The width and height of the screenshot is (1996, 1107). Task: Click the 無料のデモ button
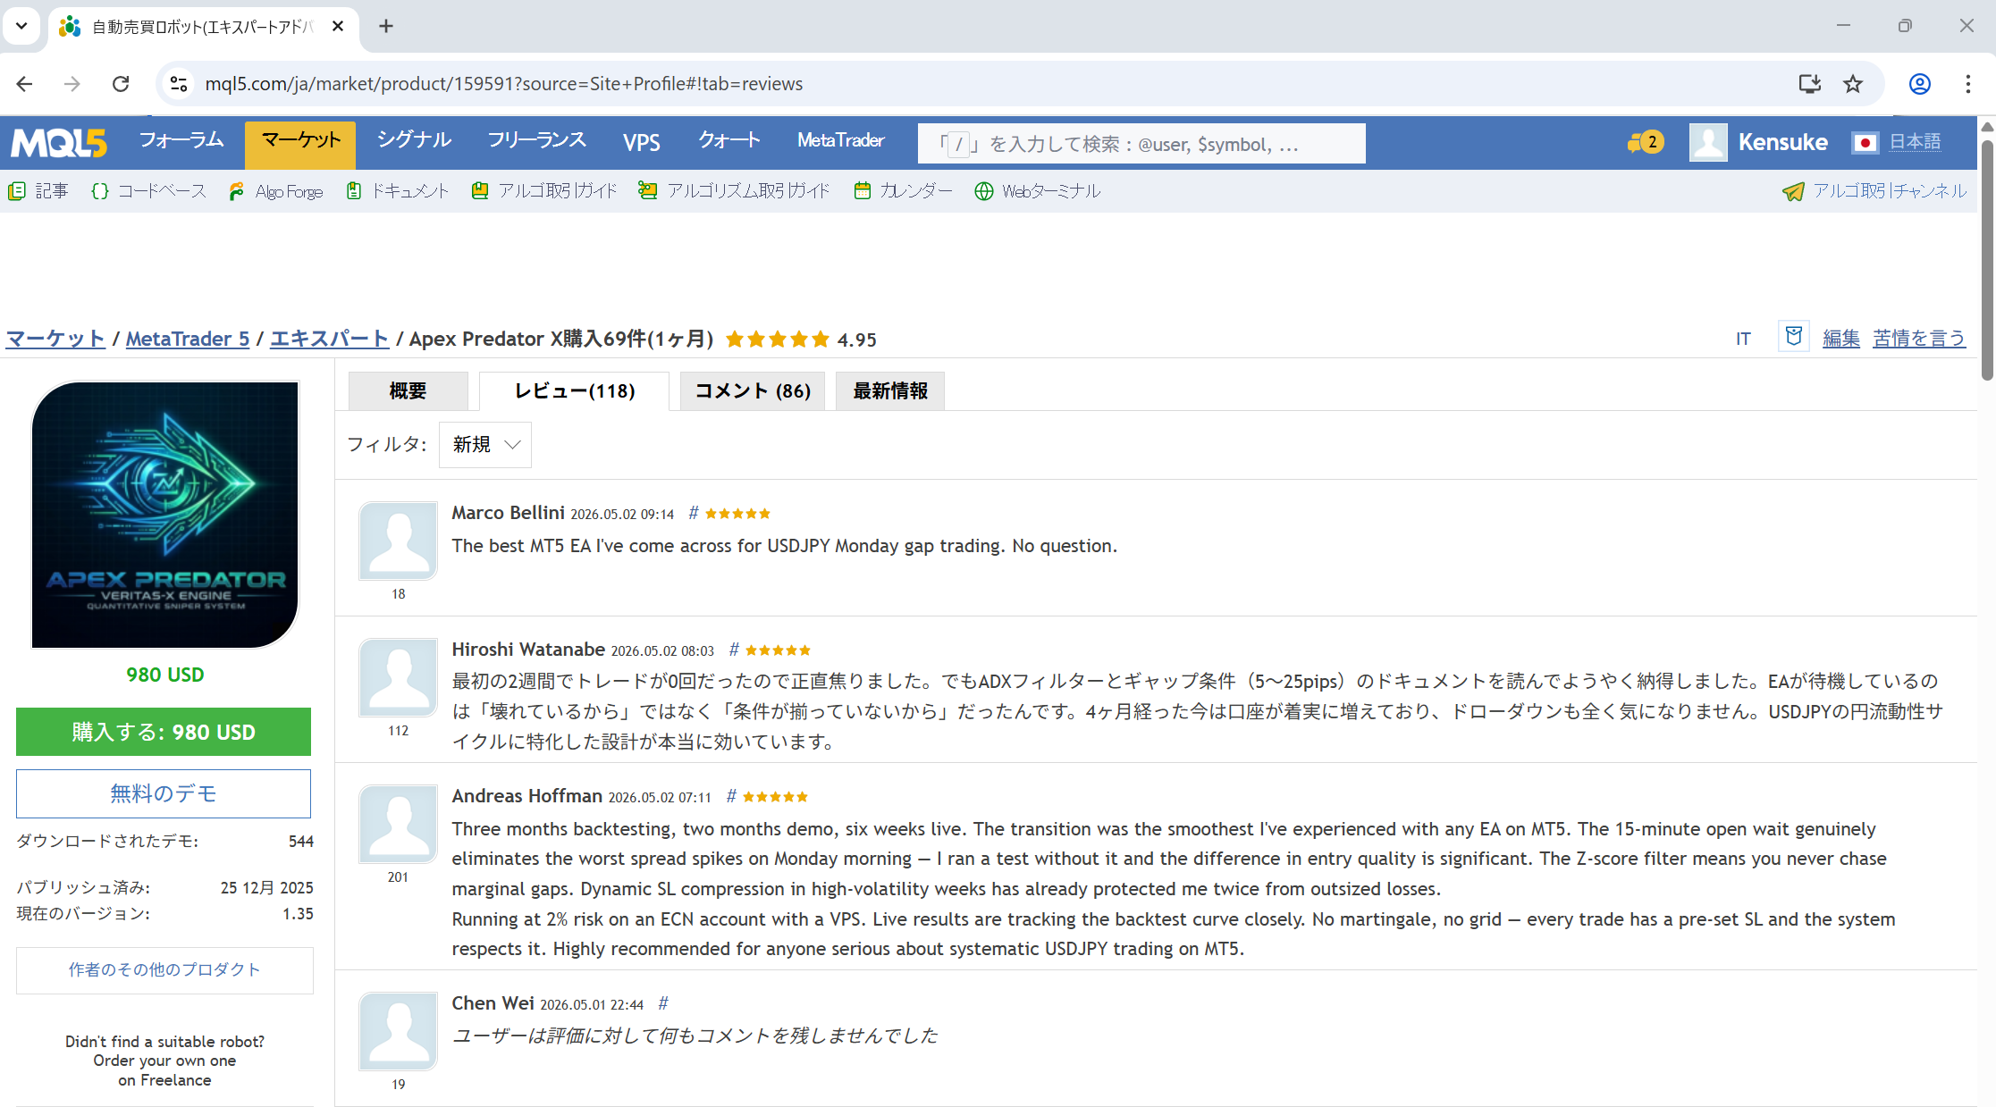pos(164,793)
